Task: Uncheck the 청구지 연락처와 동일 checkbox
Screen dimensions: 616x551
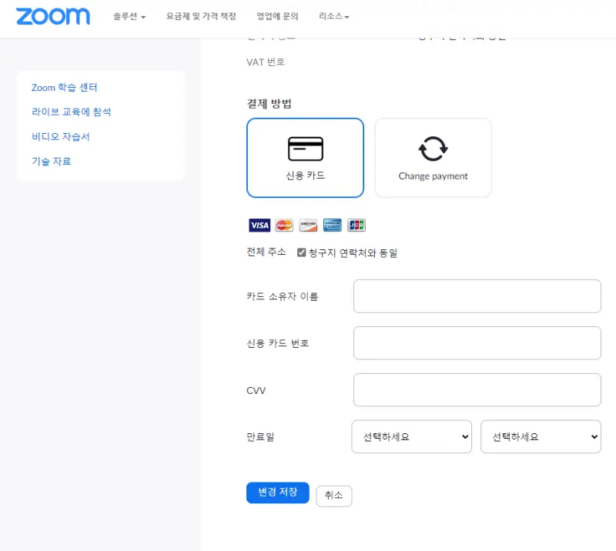Action: pos(301,252)
